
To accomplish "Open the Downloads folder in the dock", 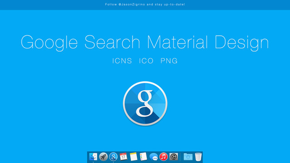I will pyautogui.click(x=188, y=157).
